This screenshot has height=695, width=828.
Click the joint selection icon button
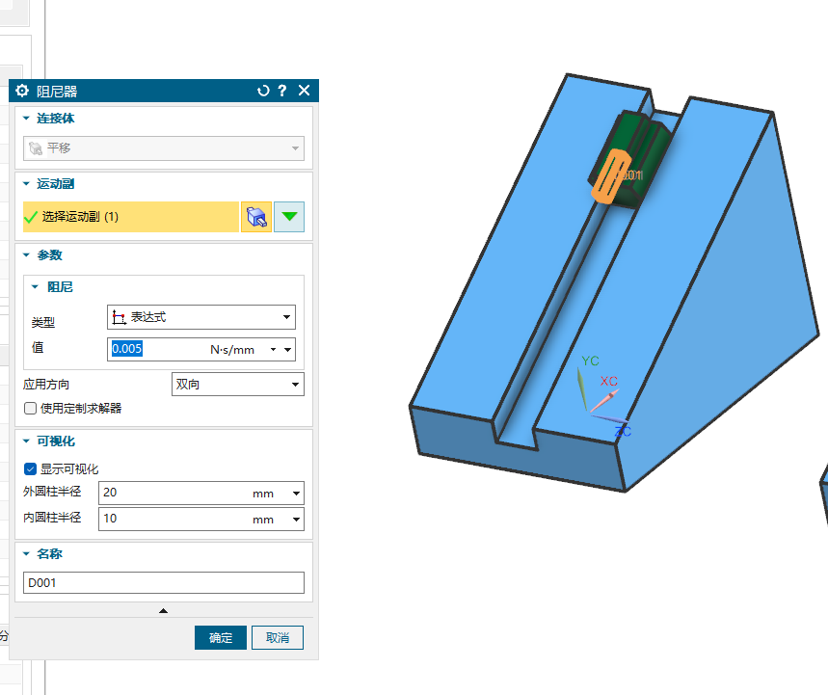point(255,217)
